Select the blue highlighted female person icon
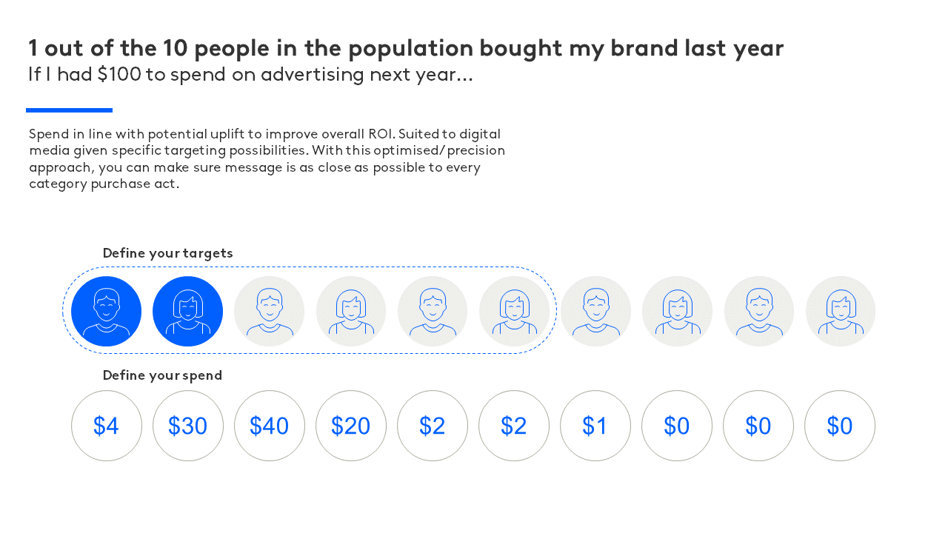Screen dimensions: 948x533 point(187,311)
